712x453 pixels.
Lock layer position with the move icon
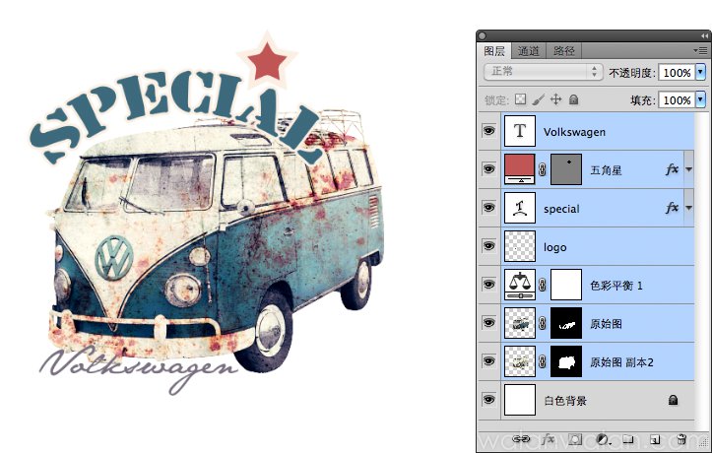[555, 99]
